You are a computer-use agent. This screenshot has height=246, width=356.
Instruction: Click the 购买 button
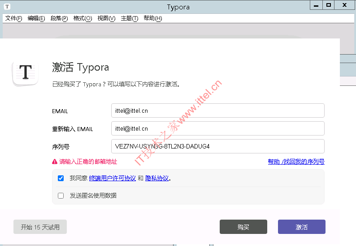243,227
